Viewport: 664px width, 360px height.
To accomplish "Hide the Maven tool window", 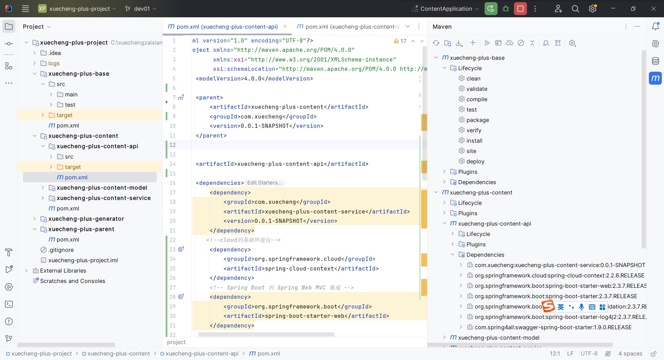I will coord(637,26).
